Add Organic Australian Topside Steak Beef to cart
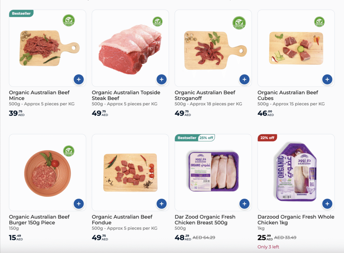The width and height of the screenshot is (344, 253). click(x=162, y=79)
